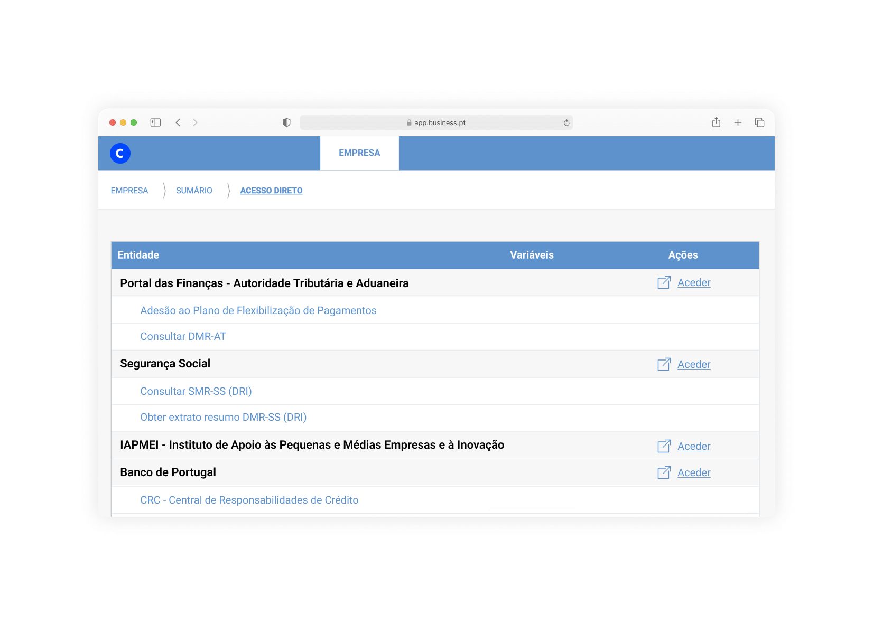Click Aceder for Portal das Finanças

pos(694,282)
